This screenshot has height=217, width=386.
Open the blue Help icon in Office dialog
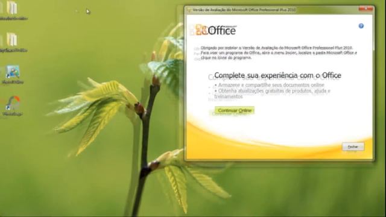click(361, 26)
